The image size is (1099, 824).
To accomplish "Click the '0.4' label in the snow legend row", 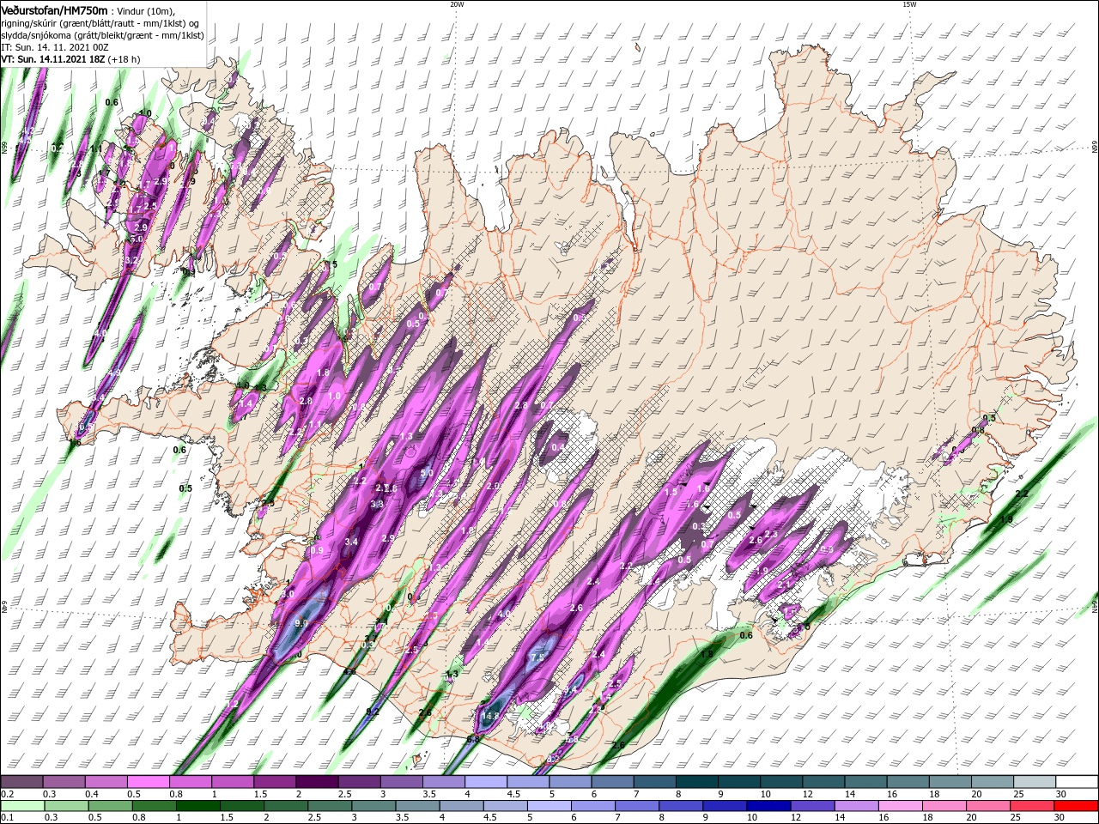I will click(x=91, y=794).
